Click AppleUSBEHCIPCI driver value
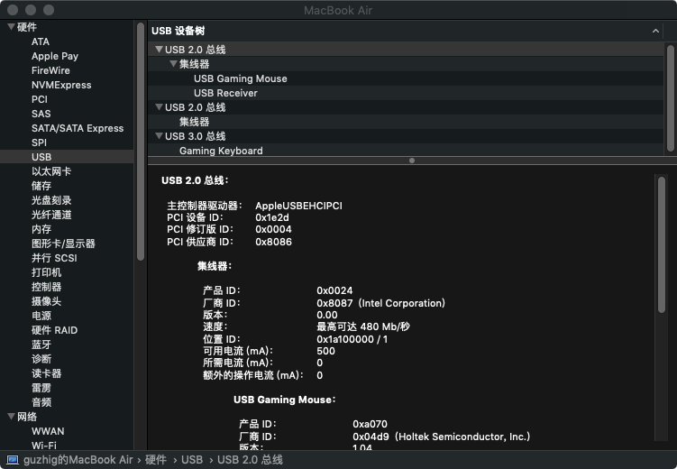Viewport: 677px width, 469px height. [298, 206]
